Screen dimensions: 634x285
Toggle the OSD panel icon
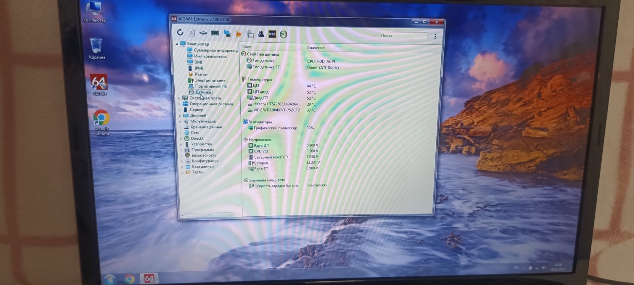[x=272, y=34]
